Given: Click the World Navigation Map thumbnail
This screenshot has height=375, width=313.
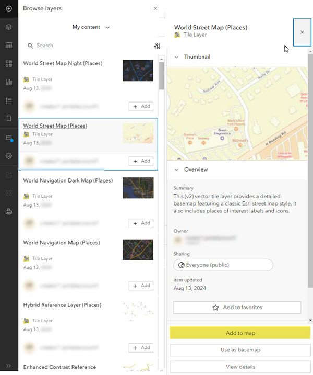Looking at the screenshot, I should (x=138, y=249).
